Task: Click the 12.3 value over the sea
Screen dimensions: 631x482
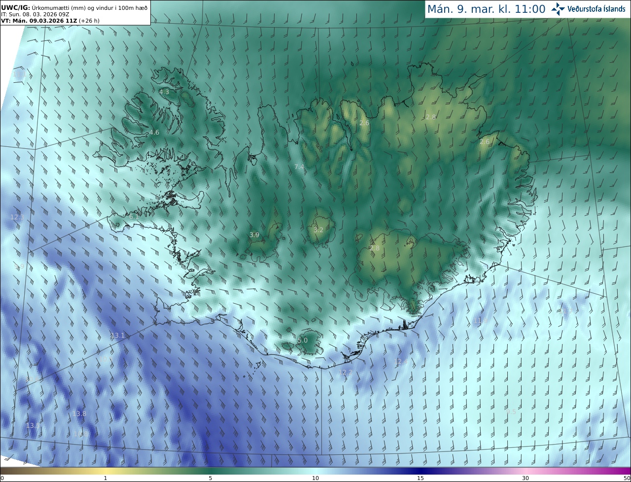Action: (17, 217)
